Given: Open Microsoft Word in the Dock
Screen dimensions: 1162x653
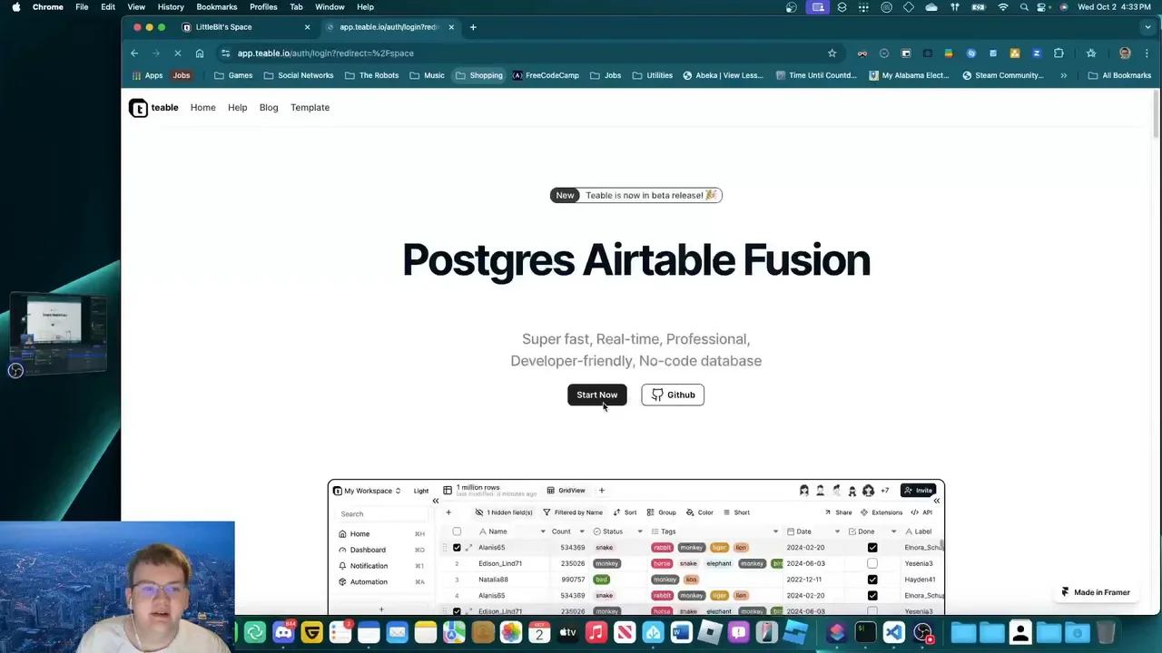Looking at the screenshot, I should tap(682, 632).
